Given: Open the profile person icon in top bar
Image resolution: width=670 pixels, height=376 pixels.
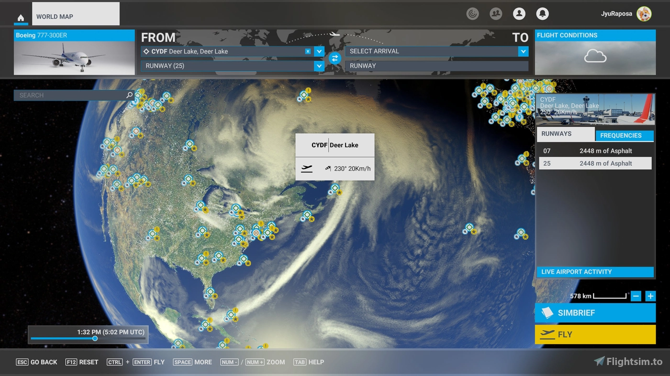Looking at the screenshot, I should [519, 13].
